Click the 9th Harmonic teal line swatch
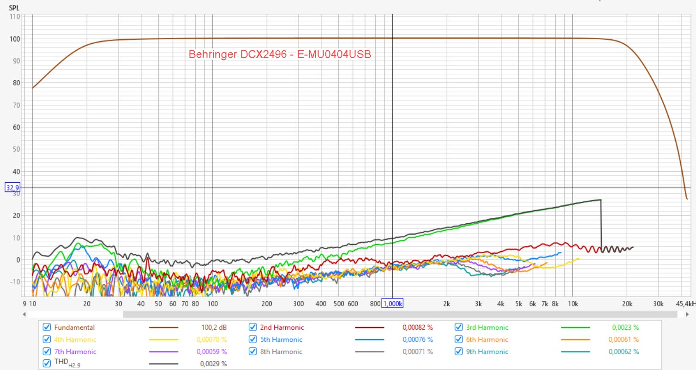 tap(576, 352)
